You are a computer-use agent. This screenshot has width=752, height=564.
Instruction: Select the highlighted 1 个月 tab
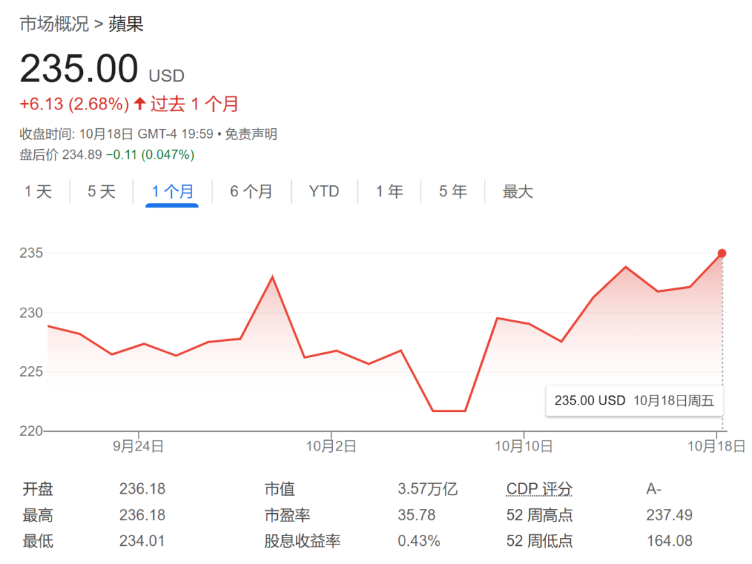[172, 191]
